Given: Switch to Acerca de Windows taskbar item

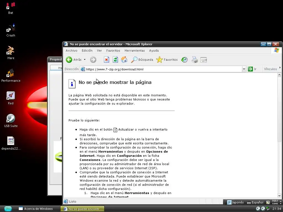Looking at the screenshot, I should point(36,209).
